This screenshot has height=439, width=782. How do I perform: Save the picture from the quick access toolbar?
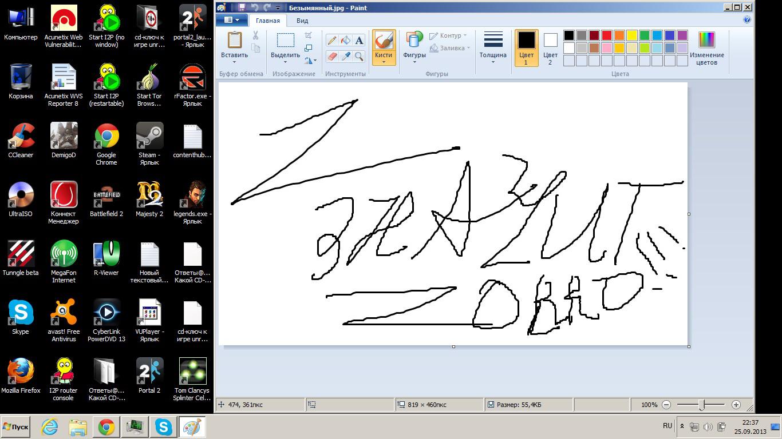tap(242, 7)
